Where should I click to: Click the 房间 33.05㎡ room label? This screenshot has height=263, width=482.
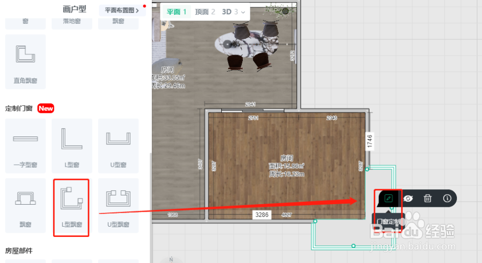pos(169,77)
